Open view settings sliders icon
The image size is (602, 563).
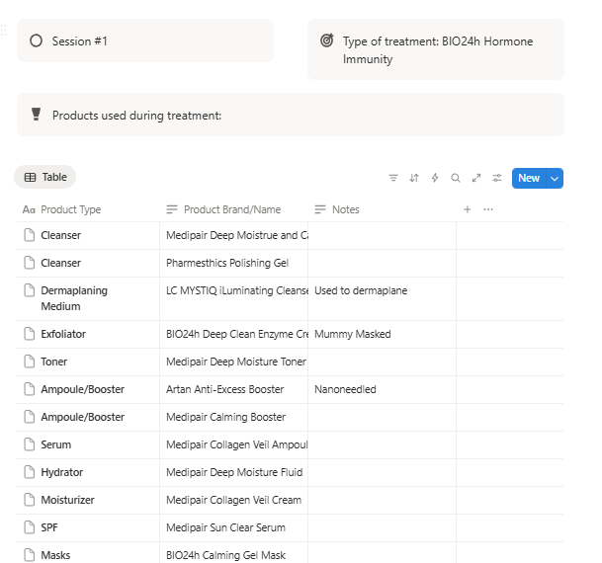(x=497, y=178)
